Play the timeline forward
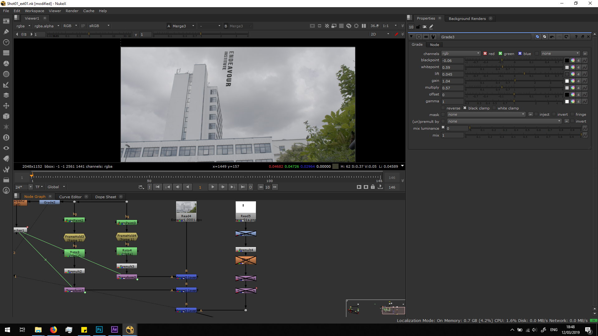Image resolution: width=598 pixels, height=336 pixels. (213, 187)
